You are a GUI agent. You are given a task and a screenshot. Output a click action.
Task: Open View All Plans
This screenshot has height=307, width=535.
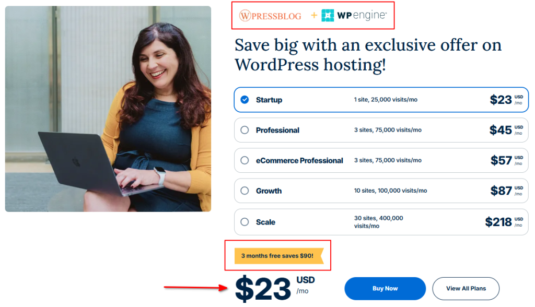(466, 289)
